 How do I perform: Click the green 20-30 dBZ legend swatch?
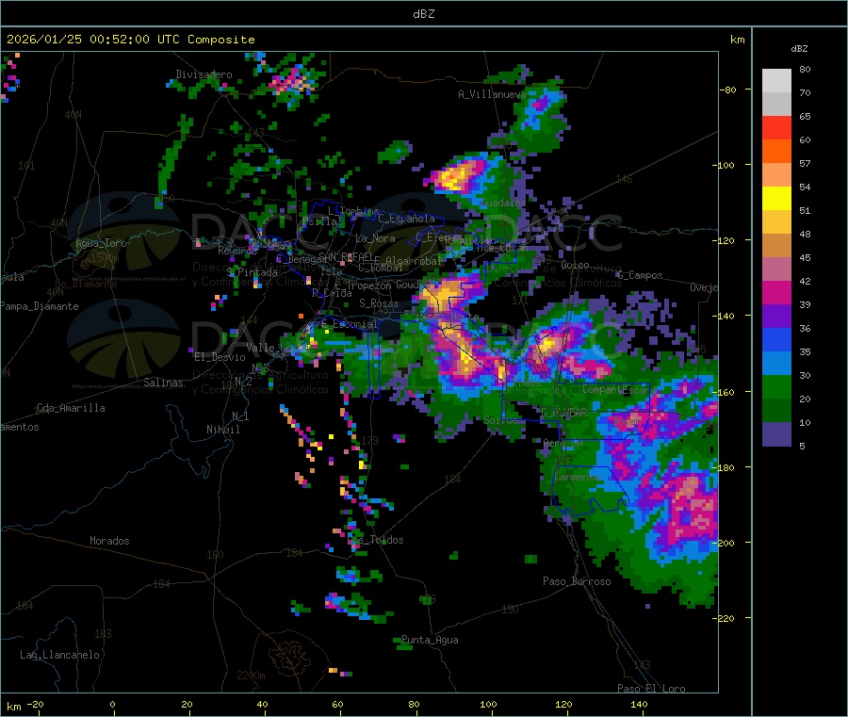coord(776,386)
